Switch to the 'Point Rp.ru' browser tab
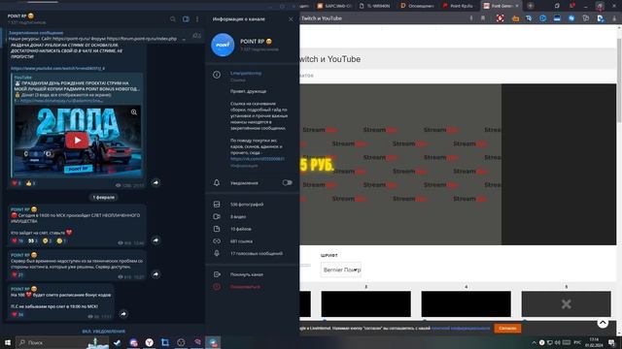The image size is (622, 349). (458, 6)
